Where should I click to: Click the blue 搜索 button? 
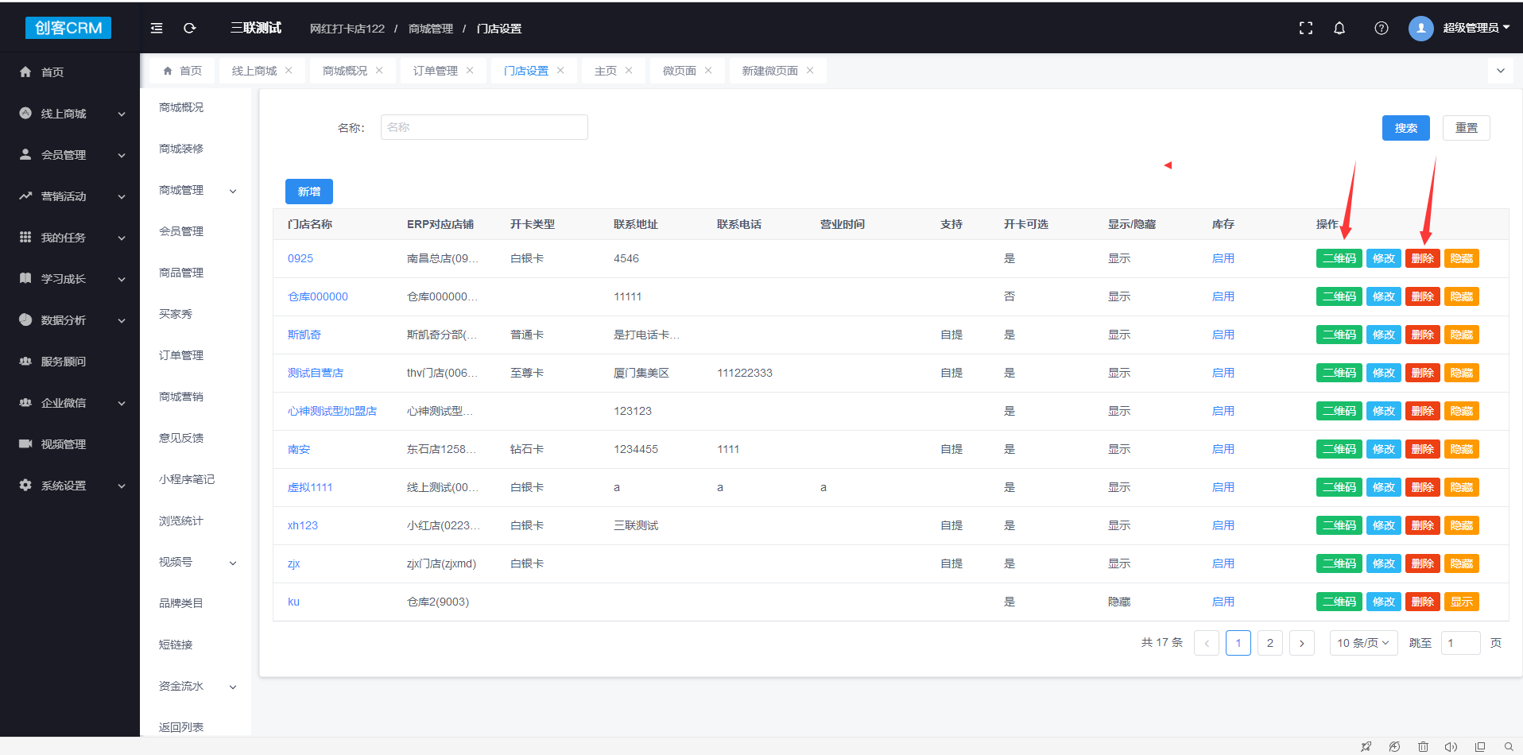(1405, 128)
